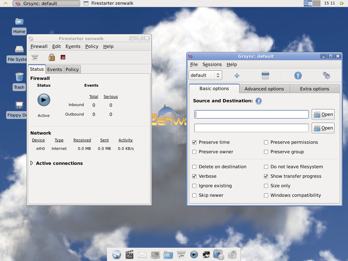Viewport: 348px width, 261px height.
Task: Stop the firewall using the red square icon
Action: tap(63, 57)
